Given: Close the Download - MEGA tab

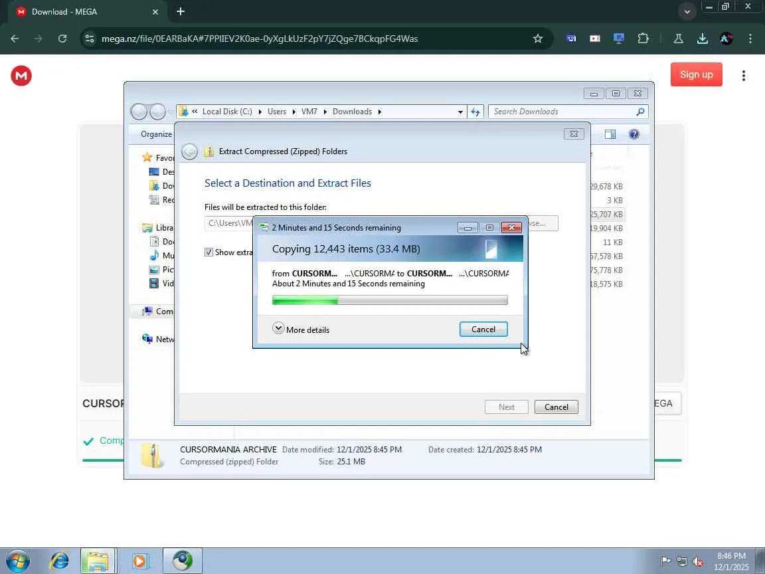Looking at the screenshot, I should pyautogui.click(x=155, y=12).
